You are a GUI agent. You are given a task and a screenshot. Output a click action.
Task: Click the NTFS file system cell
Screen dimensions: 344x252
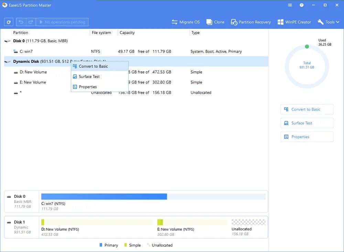click(95, 51)
